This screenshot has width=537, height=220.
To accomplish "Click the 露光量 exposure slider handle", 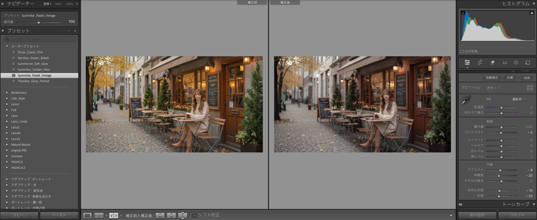I will pos(501,127).
